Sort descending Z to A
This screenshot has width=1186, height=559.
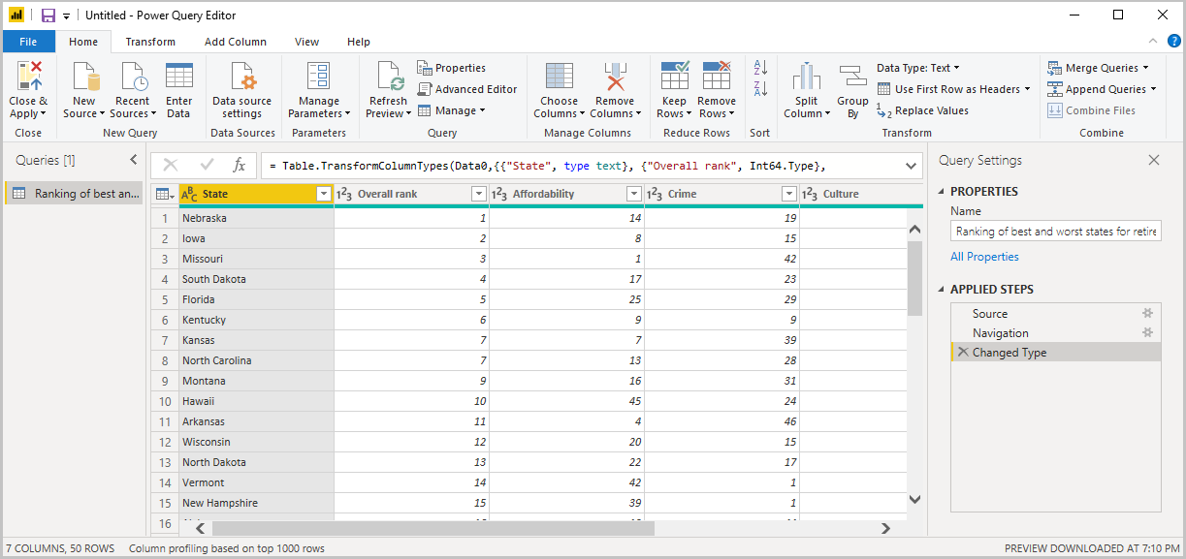tap(760, 89)
